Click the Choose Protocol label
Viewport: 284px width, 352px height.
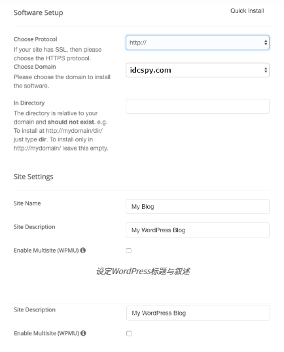[35, 39]
